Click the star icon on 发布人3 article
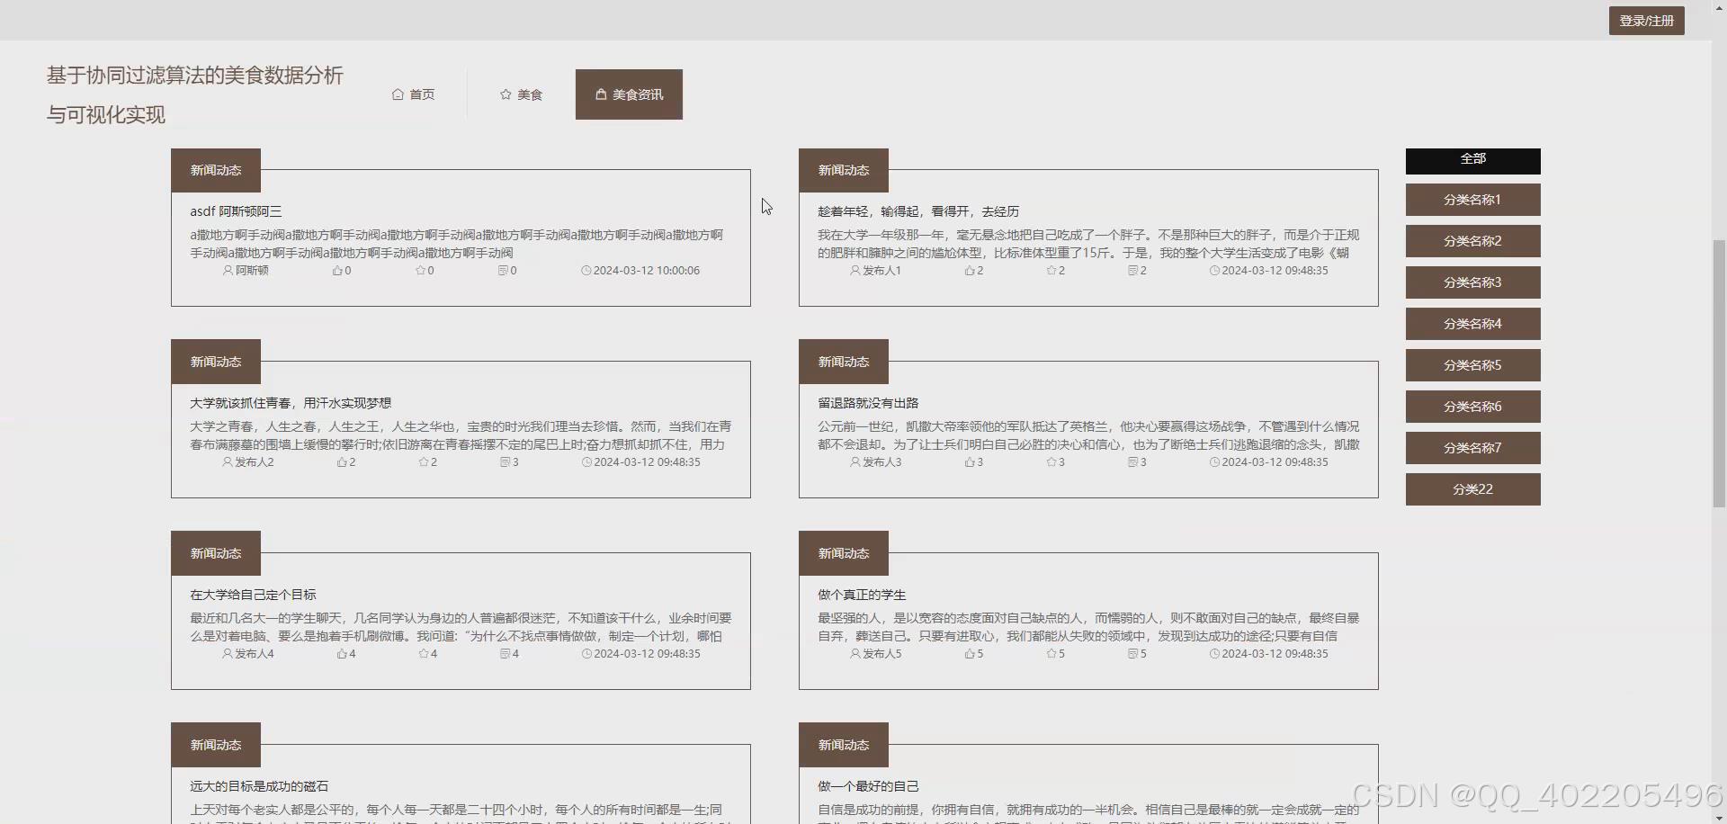Viewport: 1727px width, 824px height. (x=1051, y=462)
